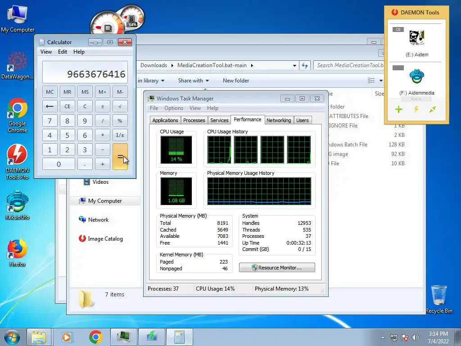Screen dimensions: 461x346
Task: Click network tray icon
Action: tap(393, 337)
